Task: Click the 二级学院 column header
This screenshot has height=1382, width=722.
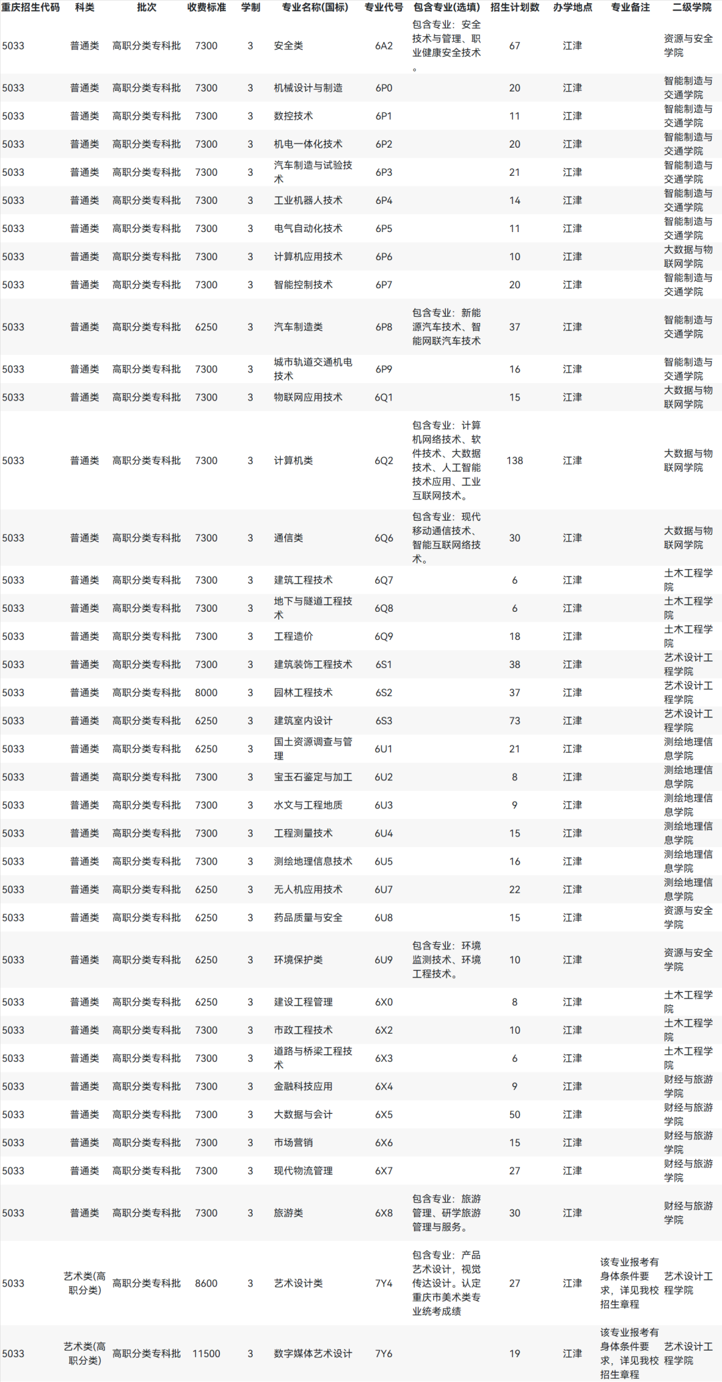Action: (692, 7)
